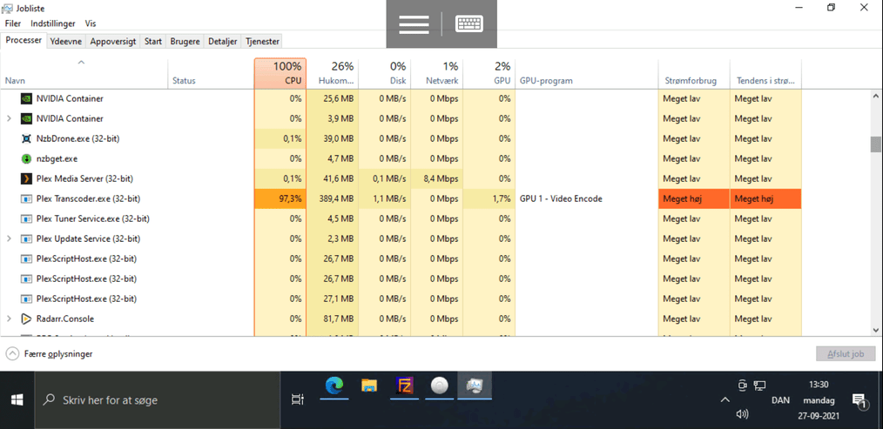The height and width of the screenshot is (429, 883).
Task: Click the white round app taskbar icon
Action: [x=439, y=385]
